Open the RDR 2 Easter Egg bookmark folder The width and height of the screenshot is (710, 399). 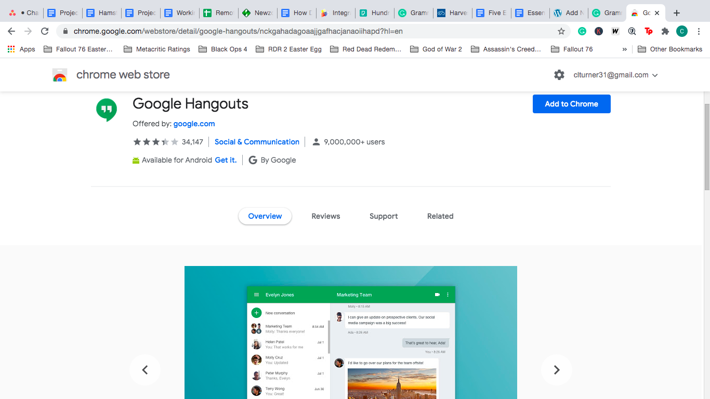[x=289, y=49]
